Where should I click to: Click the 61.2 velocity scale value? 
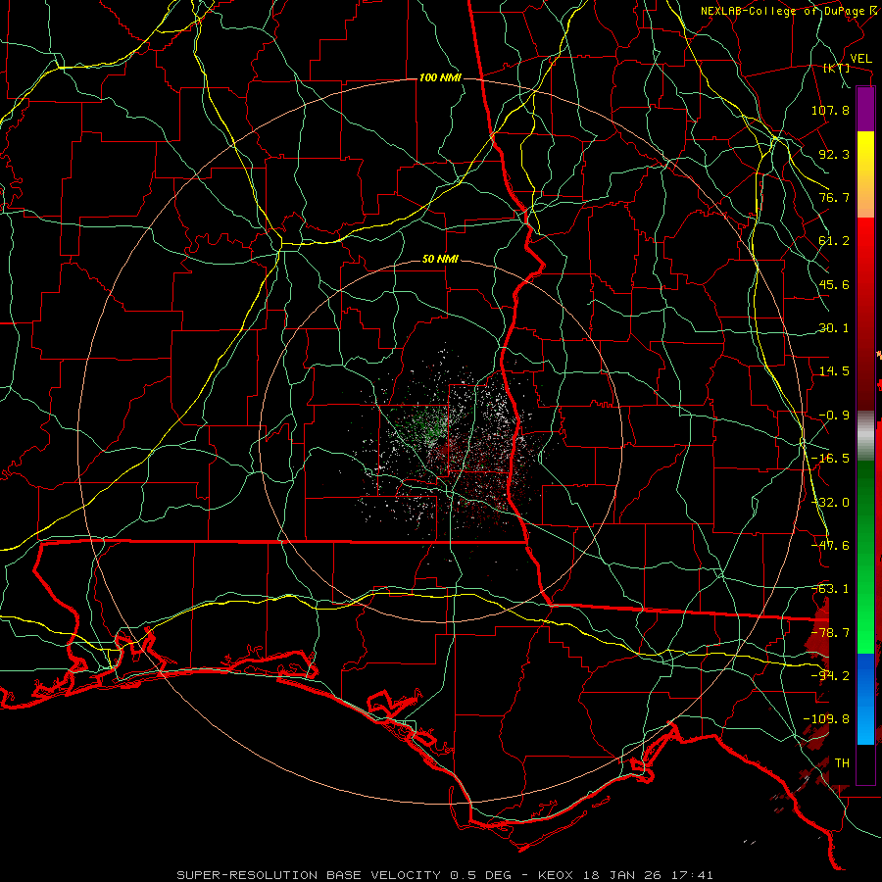[x=834, y=241]
